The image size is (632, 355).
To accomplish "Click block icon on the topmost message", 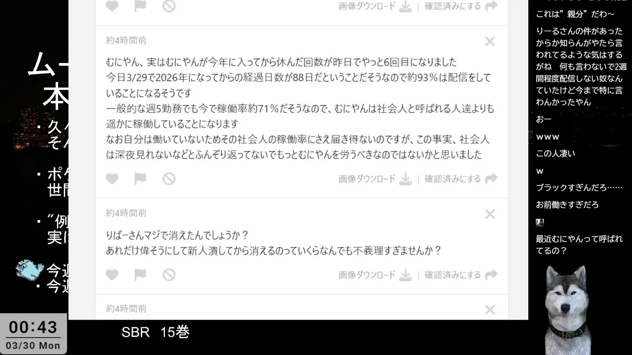I will 169,6.
